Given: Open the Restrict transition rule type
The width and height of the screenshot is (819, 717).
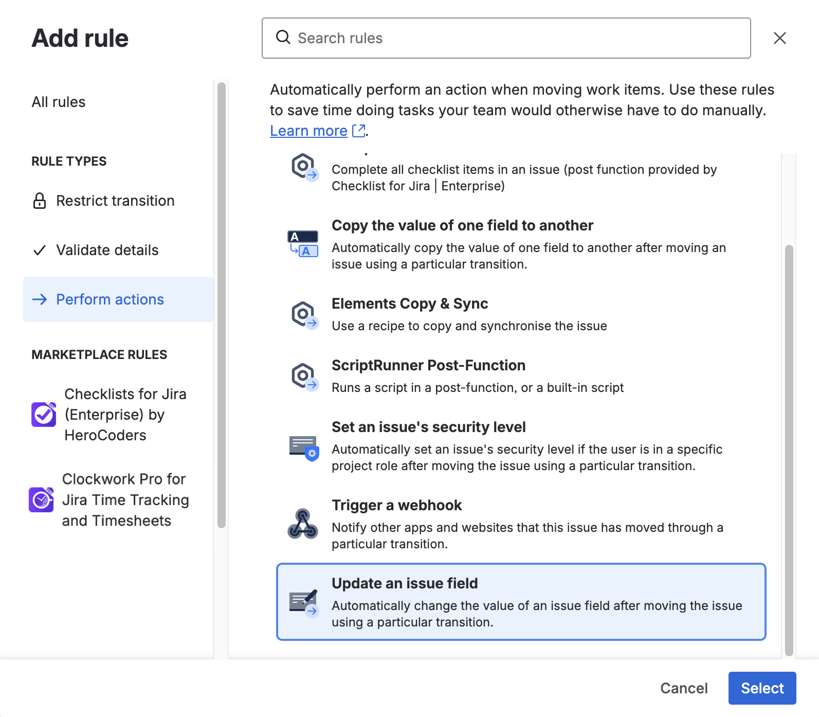Looking at the screenshot, I should (x=115, y=201).
